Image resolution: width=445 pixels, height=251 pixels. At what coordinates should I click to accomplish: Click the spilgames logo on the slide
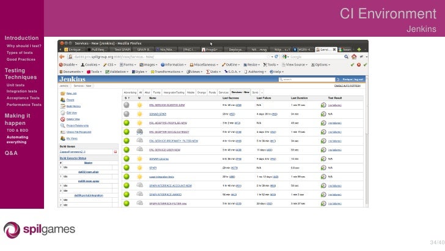pyautogui.click(x=40, y=230)
